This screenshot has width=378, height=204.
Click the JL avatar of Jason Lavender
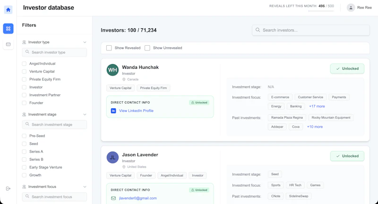[x=112, y=157]
